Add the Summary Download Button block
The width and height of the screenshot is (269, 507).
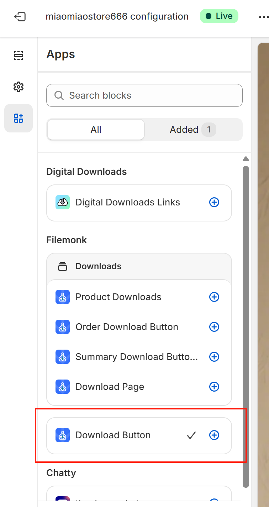[x=214, y=357]
